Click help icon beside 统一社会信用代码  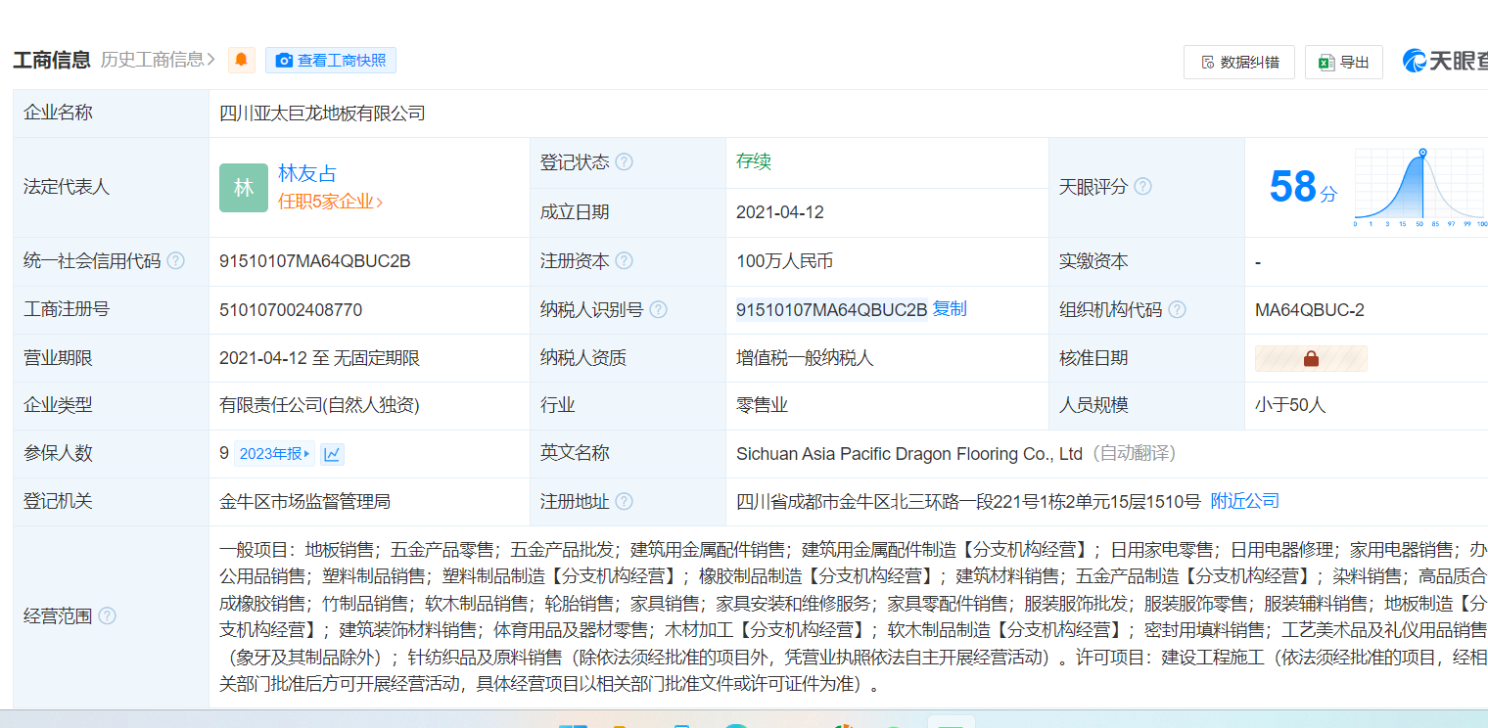pyautogui.click(x=175, y=261)
